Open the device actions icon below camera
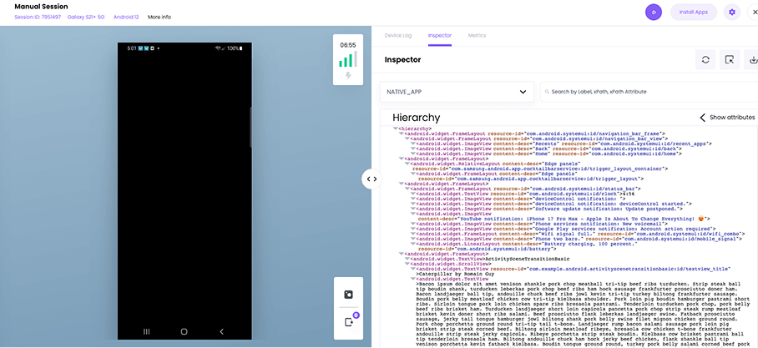 point(349,321)
